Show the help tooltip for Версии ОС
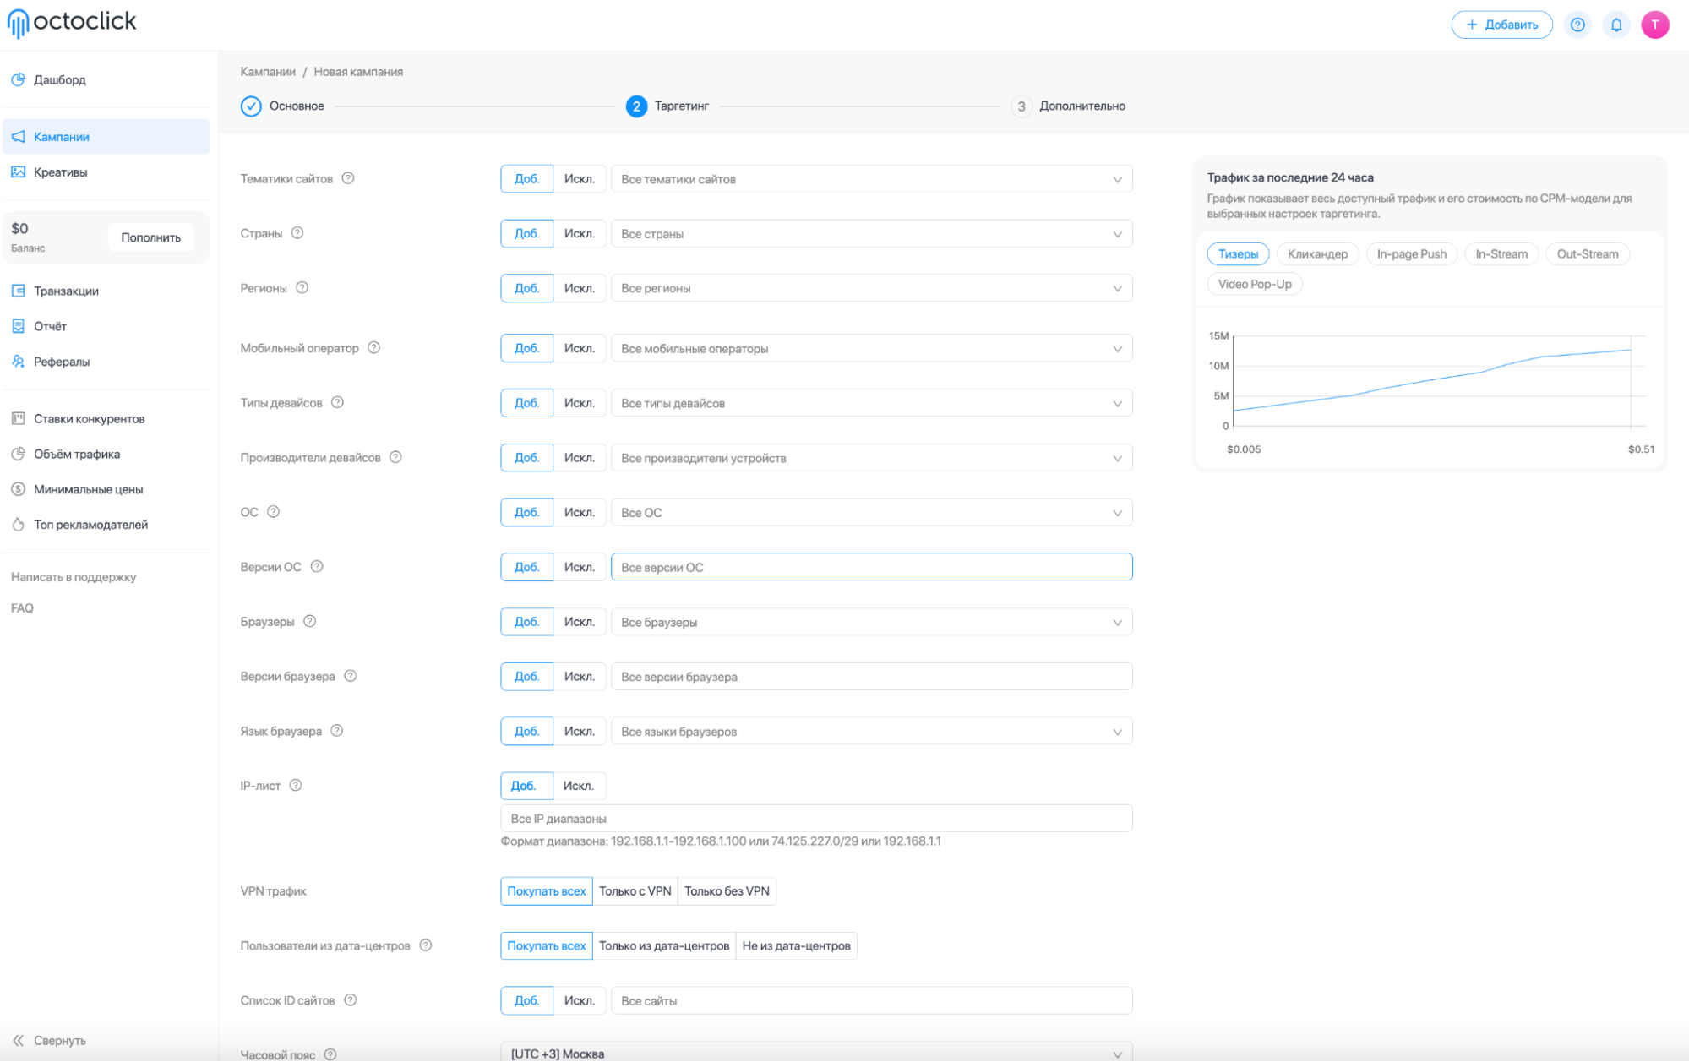Viewport: 1689px width, 1062px height. coord(317,567)
